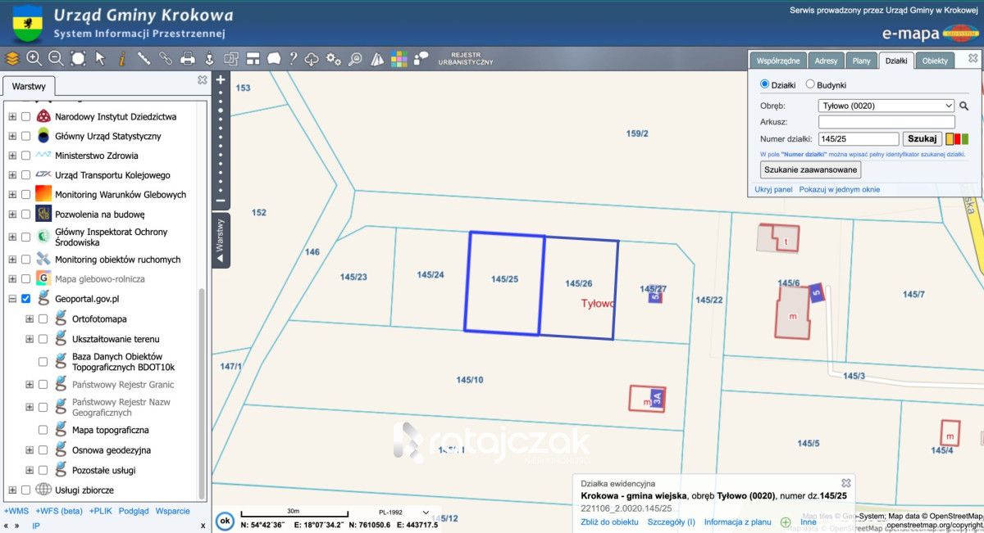The image size is (984, 533).
Task: Pick the red highlight color swatch
Action: pyautogui.click(x=957, y=139)
